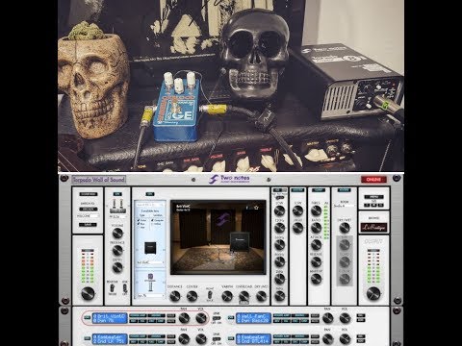Click the Brit VintC channel VOL knob
This screenshot has height=346, width=462.
(x=201, y=318)
